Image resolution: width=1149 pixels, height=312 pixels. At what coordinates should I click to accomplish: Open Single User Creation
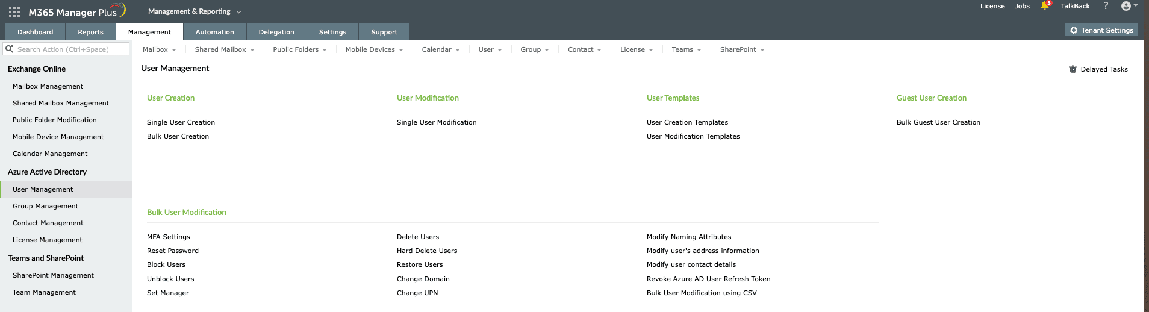(x=181, y=122)
